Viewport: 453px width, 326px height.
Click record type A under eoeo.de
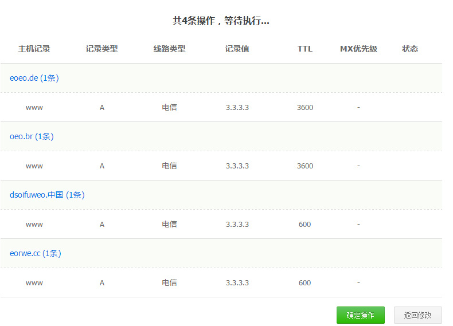tap(102, 107)
